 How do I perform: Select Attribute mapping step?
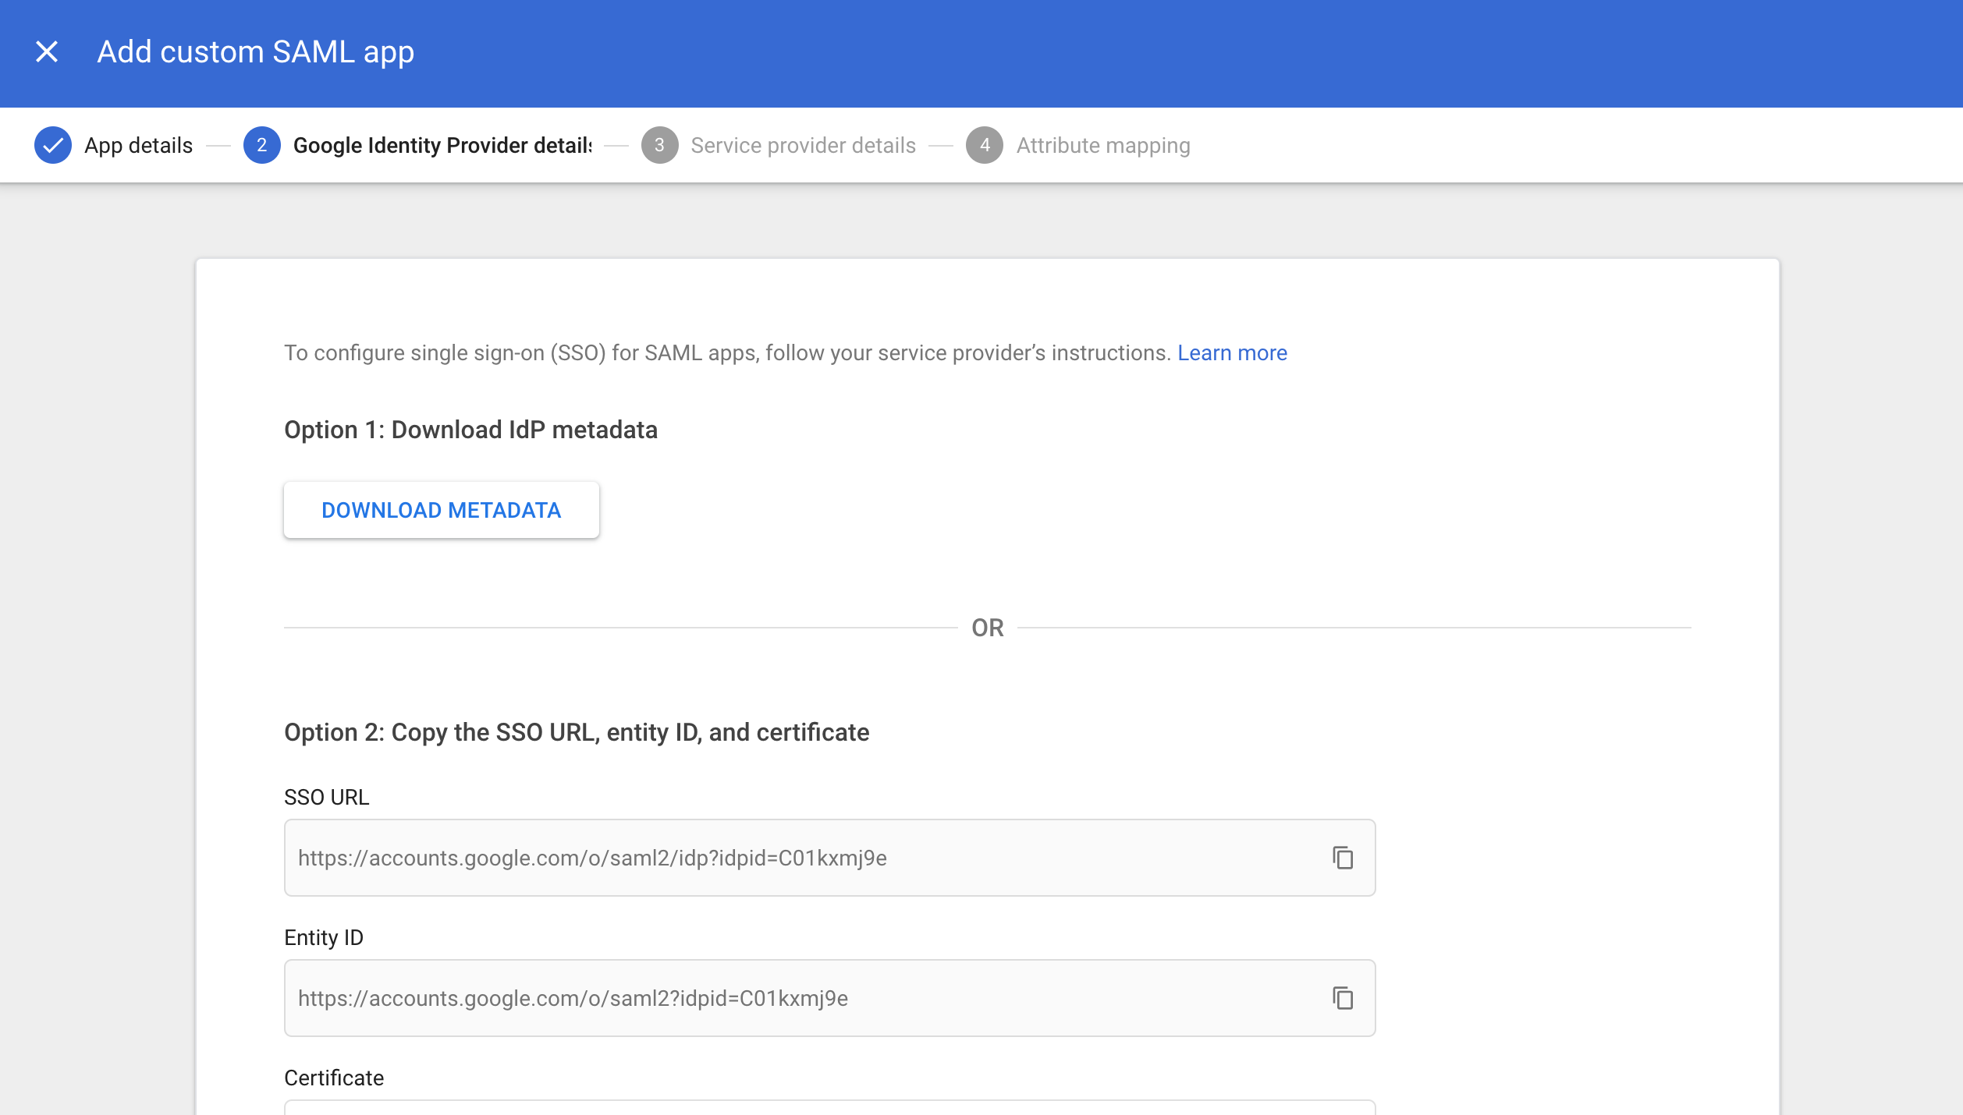click(1102, 145)
